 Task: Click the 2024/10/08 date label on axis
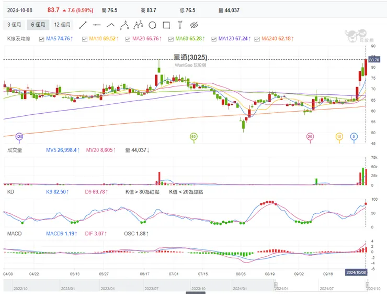coord(356,272)
